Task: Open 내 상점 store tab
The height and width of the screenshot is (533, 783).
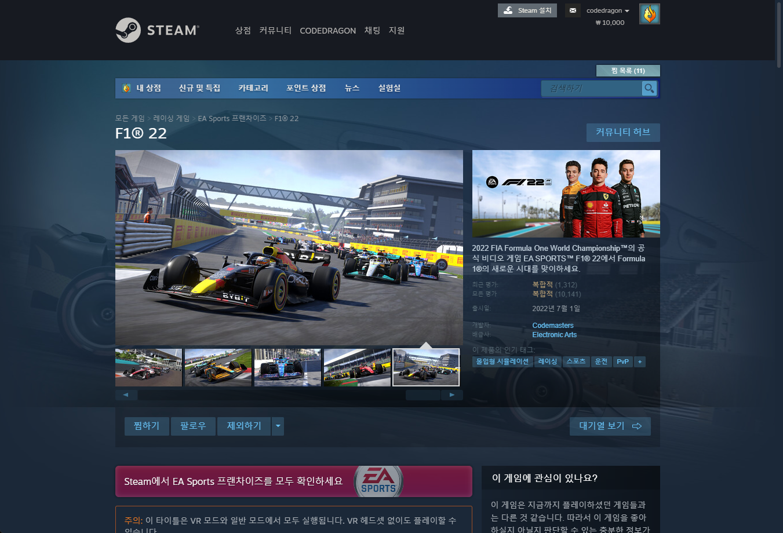Action: point(148,88)
